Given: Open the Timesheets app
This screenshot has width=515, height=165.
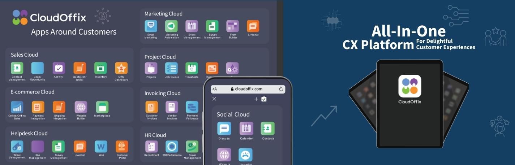Looking at the screenshot, I should coord(192,69).
